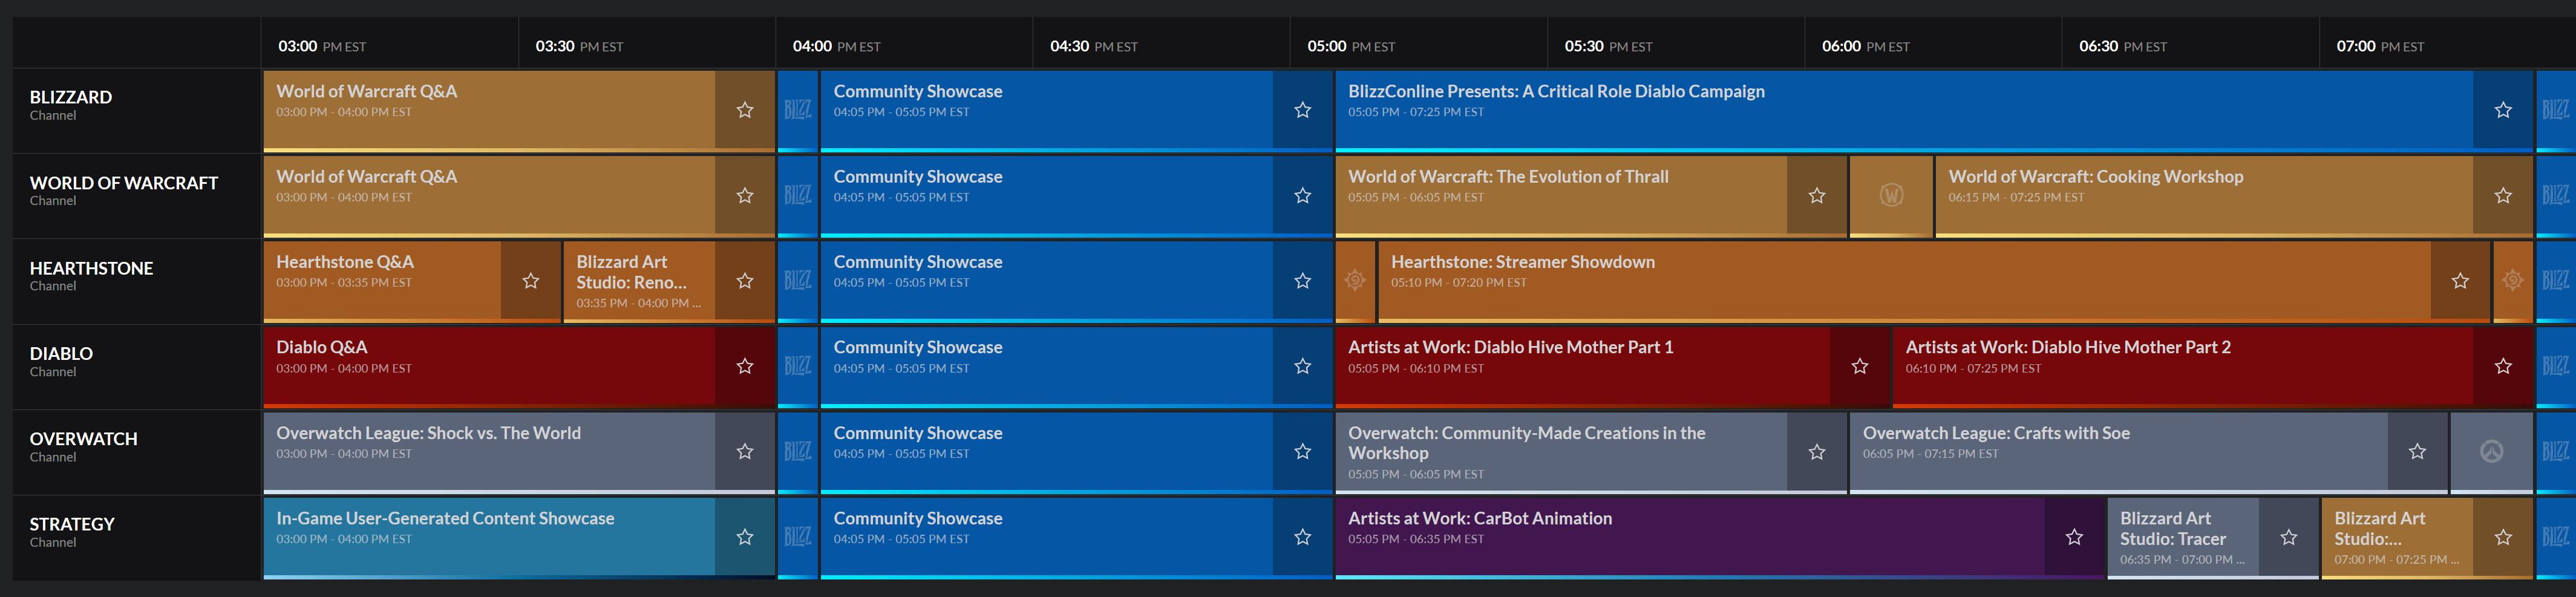Select the Strategy channel

point(137,537)
